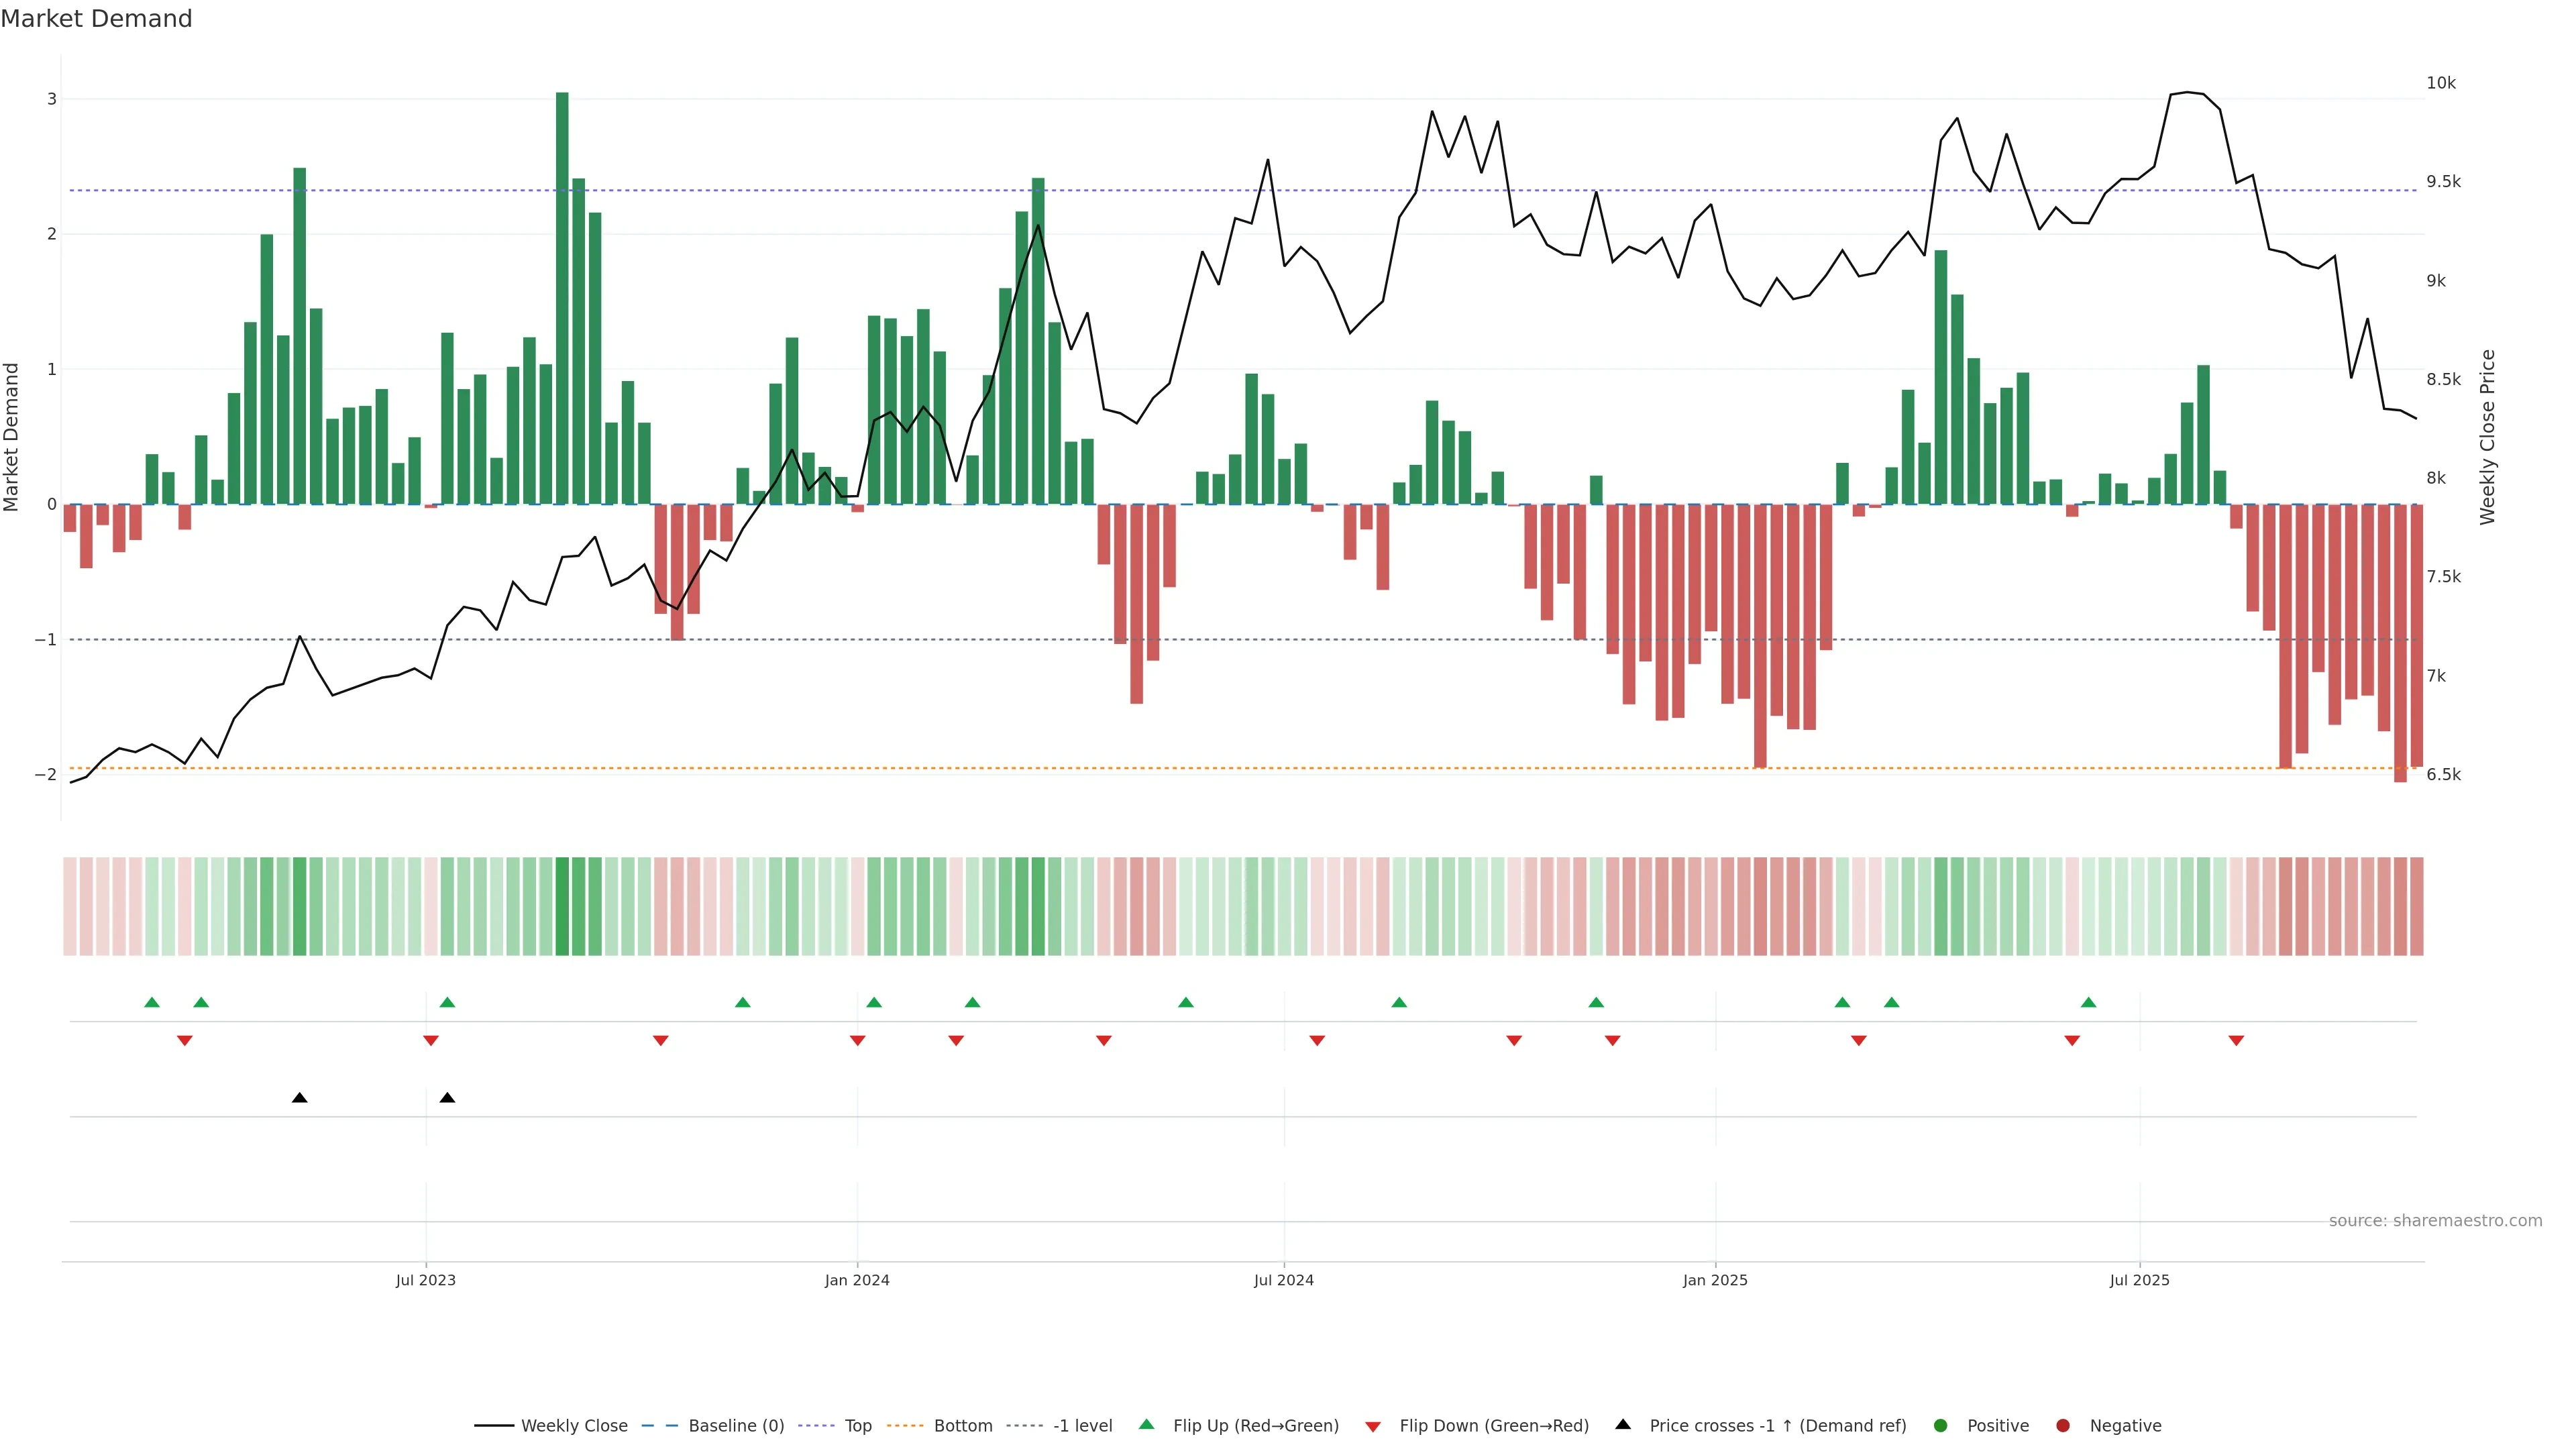The height and width of the screenshot is (1449, 2576).
Task: Click the red Negative dot in legend
Action: pos(2063,1425)
